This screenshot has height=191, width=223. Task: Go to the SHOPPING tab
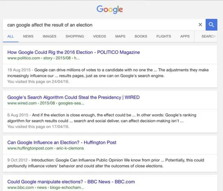(75, 36)
